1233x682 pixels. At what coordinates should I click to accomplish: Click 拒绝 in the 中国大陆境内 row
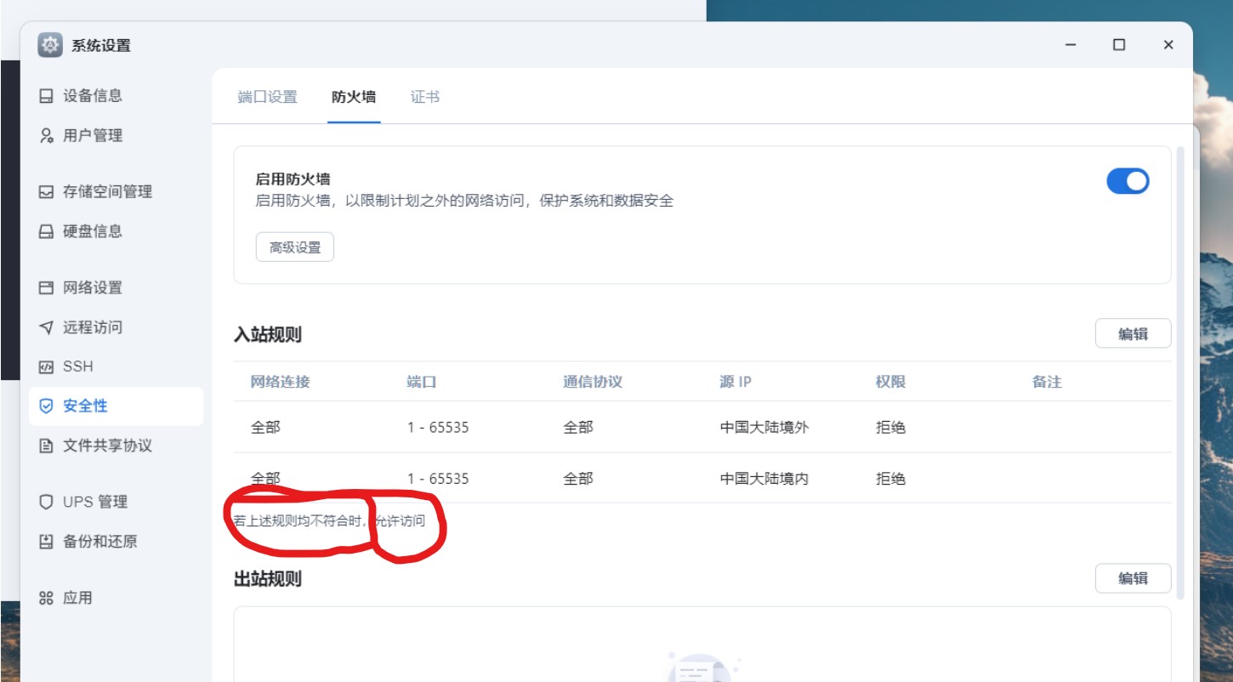coord(890,479)
